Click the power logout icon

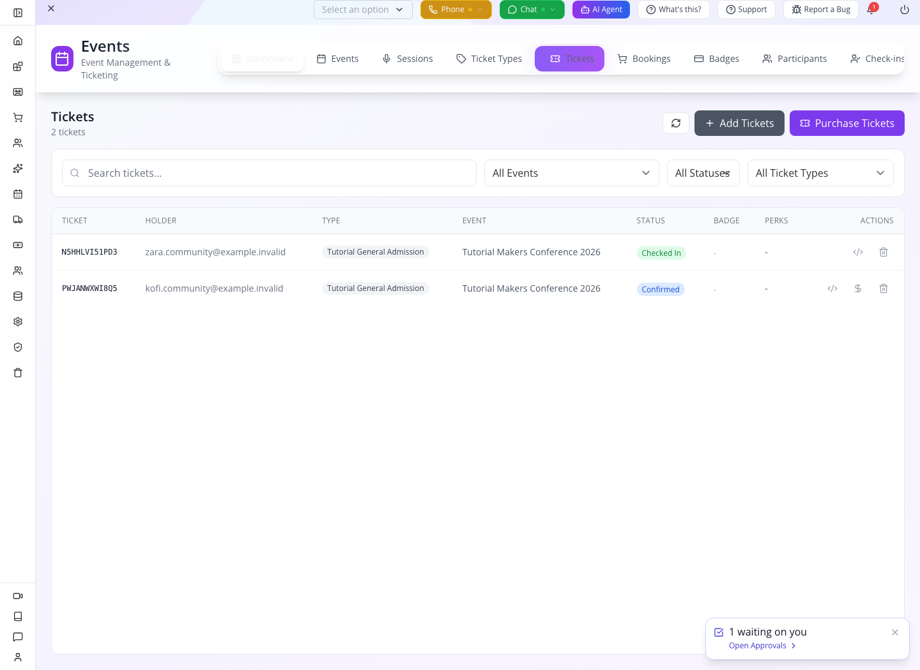(905, 10)
